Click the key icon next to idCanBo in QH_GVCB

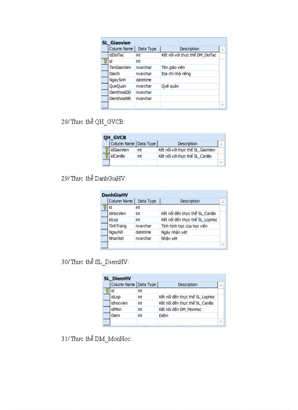[107, 156]
